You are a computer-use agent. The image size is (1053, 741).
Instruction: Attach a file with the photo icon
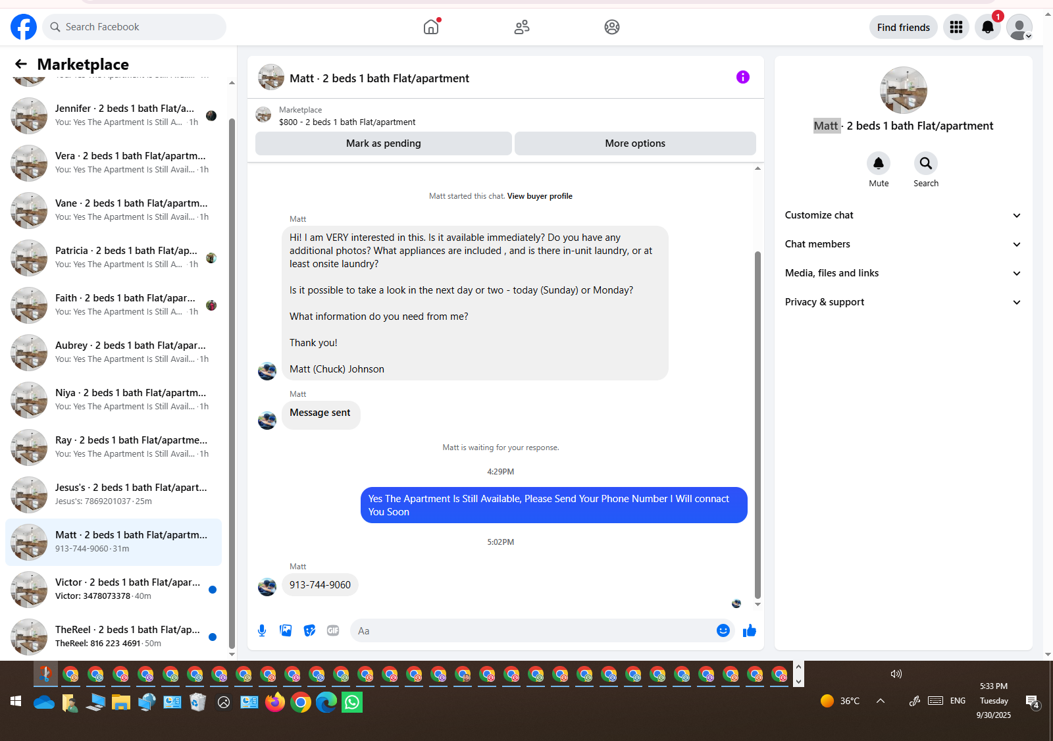click(286, 630)
